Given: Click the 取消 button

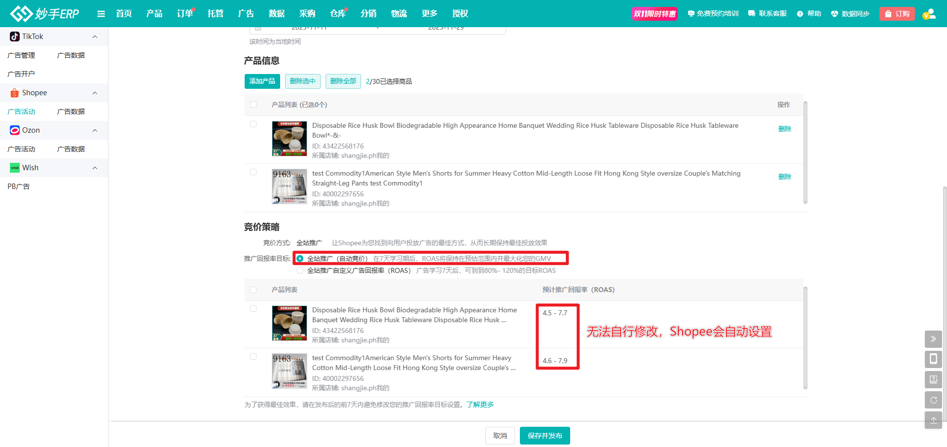Looking at the screenshot, I should pyautogui.click(x=500, y=436).
